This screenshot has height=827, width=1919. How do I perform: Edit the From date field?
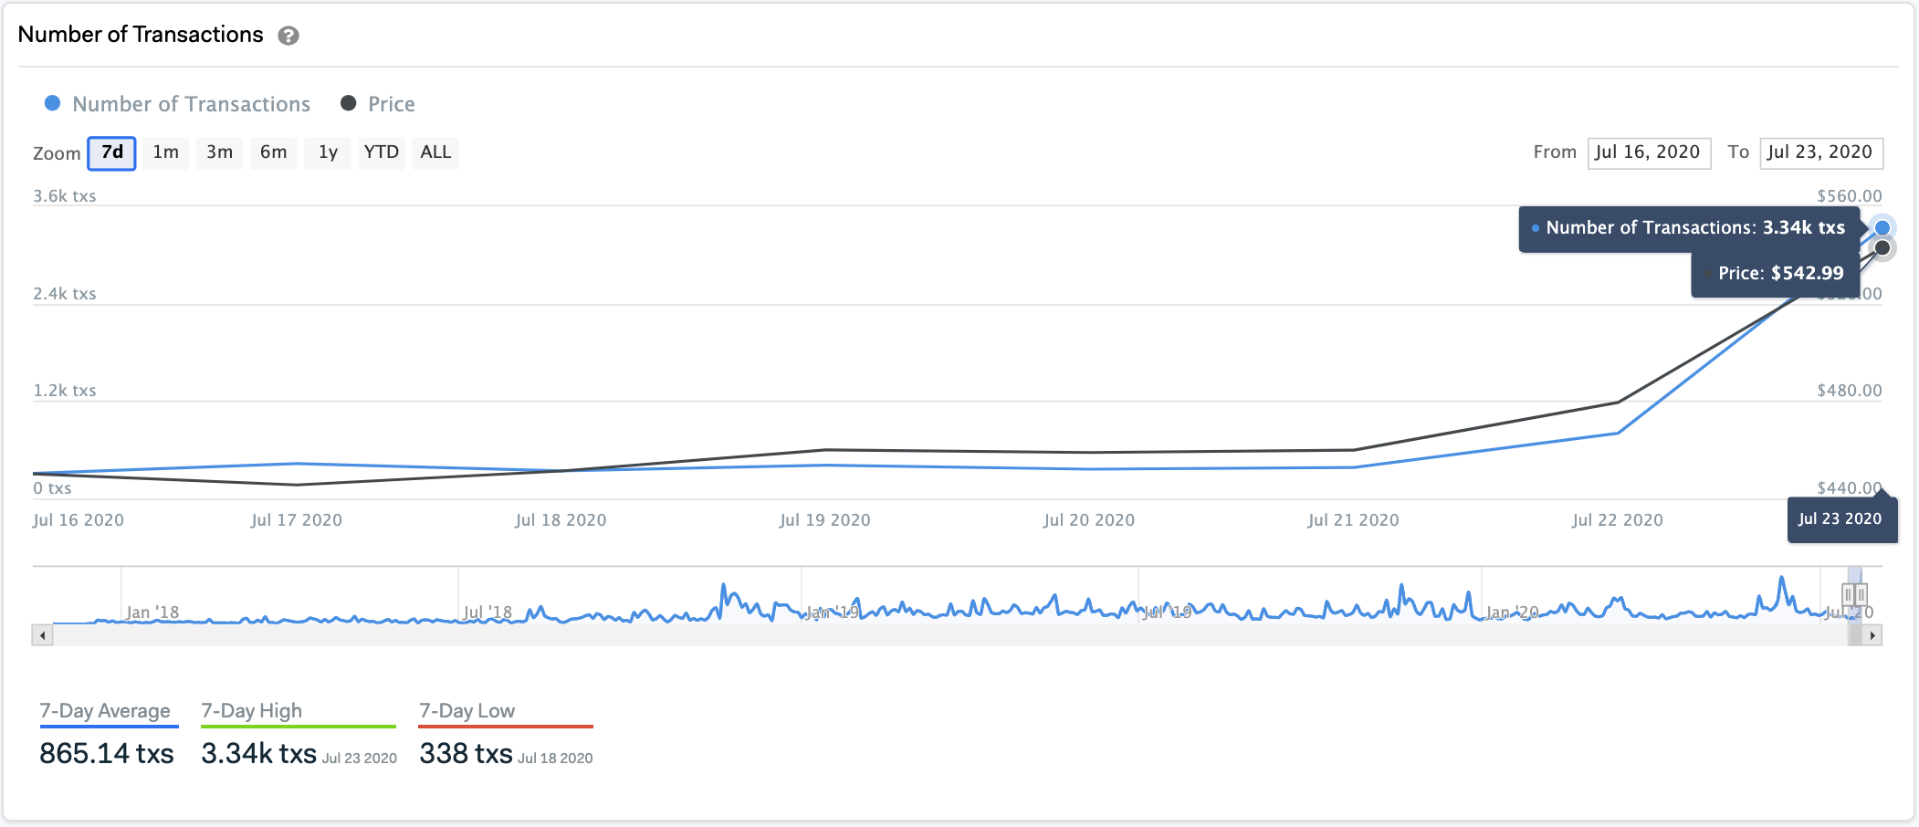1648,152
